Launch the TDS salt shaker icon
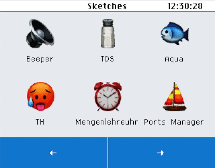Image resolution: width=215 pixels, height=168 pixels. [108, 33]
